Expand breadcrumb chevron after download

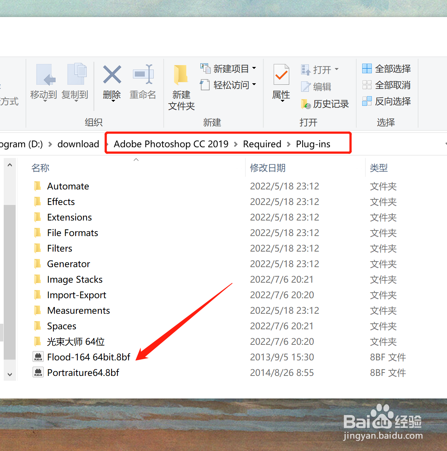(x=107, y=144)
